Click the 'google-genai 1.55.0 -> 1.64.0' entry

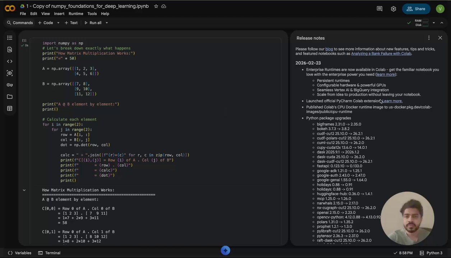pyautogui.click(x=342, y=180)
